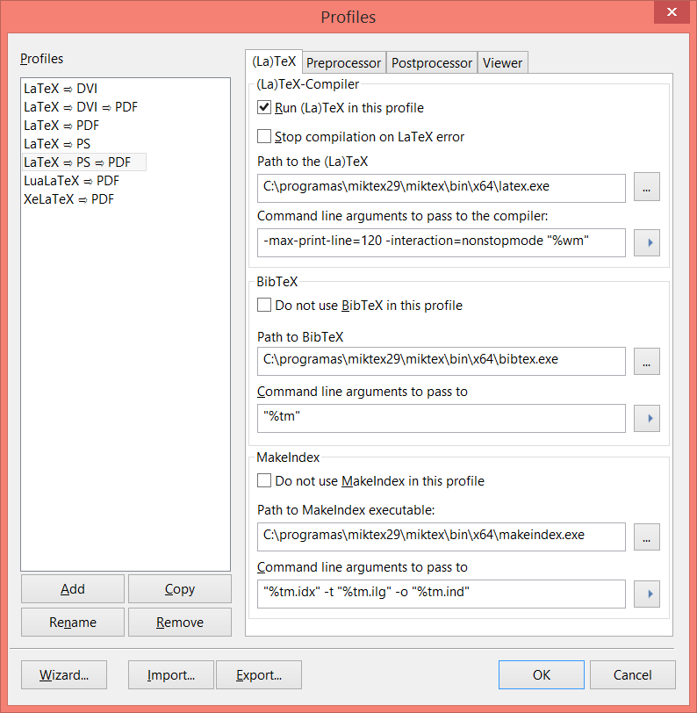The width and height of the screenshot is (697, 713).
Task: Open BibTeX argument placeholder menu
Action: pos(646,418)
